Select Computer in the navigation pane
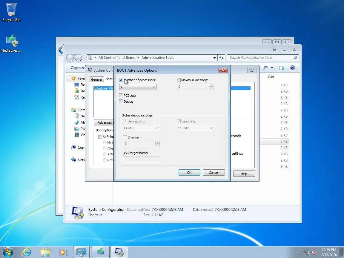Screen dimensions: 344x258 pos(78,148)
